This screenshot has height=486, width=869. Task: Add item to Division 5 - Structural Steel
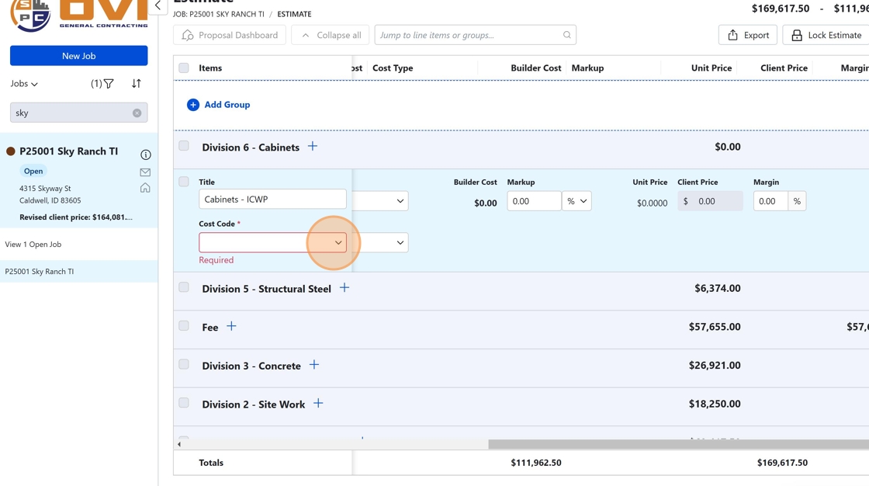tap(344, 288)
